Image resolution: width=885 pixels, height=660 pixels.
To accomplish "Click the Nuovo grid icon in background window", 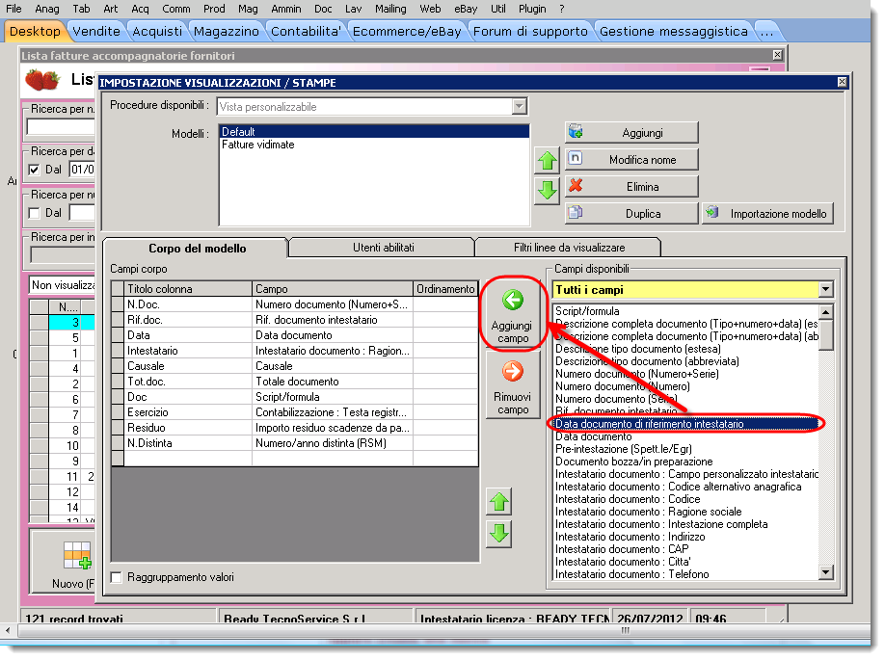I will tap(77, 555).
